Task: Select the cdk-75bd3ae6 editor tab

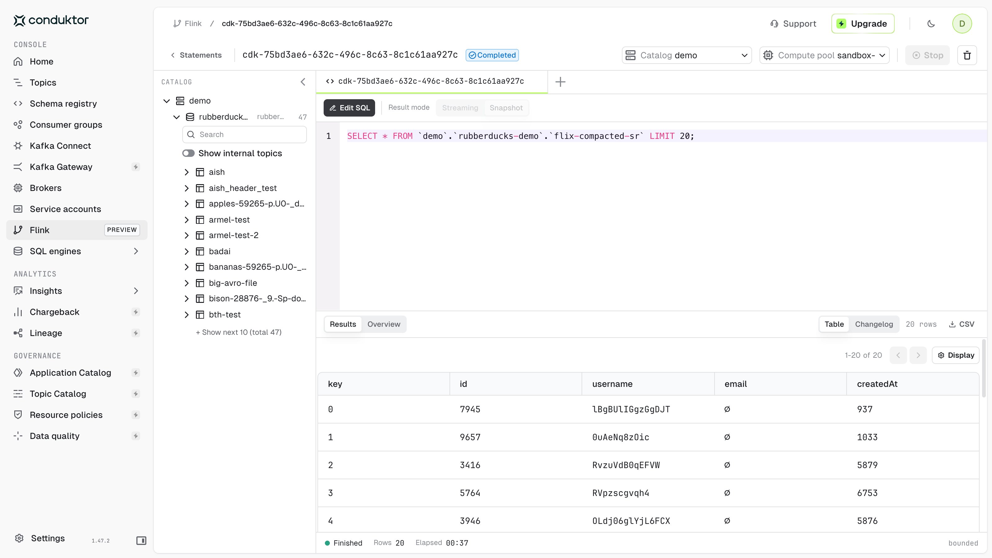Action: click(432, 81)
